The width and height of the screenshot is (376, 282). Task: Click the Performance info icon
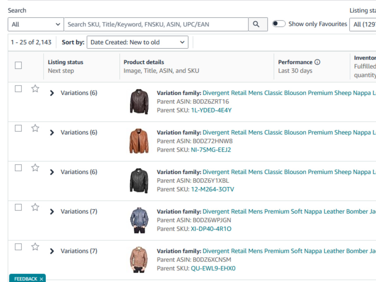[x=317, y=62]
